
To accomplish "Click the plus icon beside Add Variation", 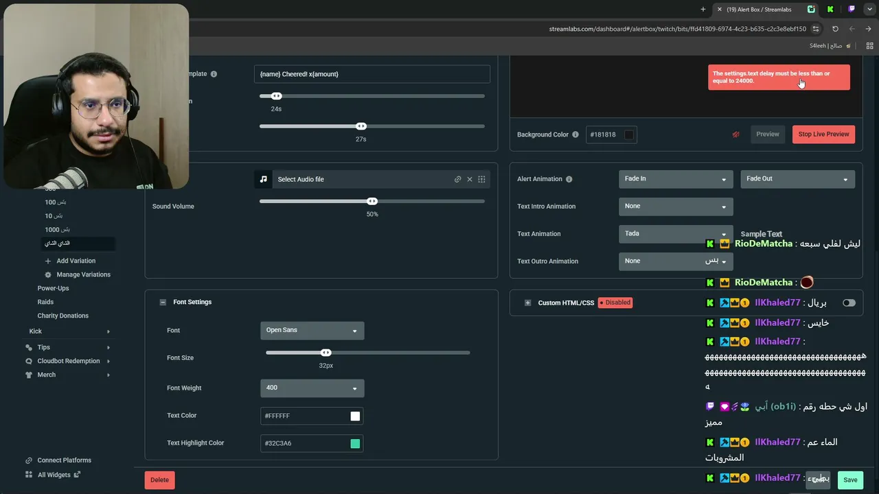I will click(x=48, y=261).
